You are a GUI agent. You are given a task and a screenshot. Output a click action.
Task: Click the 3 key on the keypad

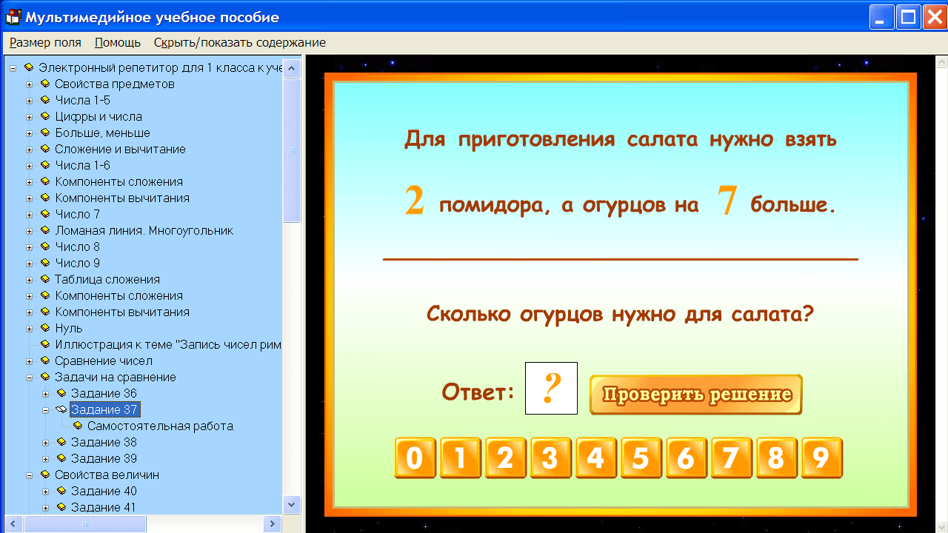click(x=550, y=457)
